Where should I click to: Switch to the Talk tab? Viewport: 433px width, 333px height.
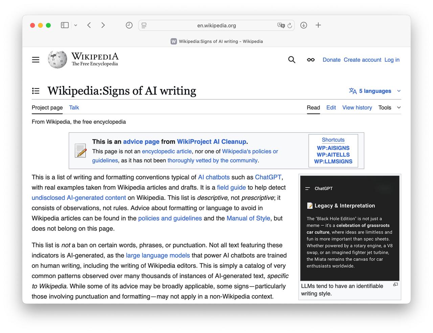pos(74,107)
